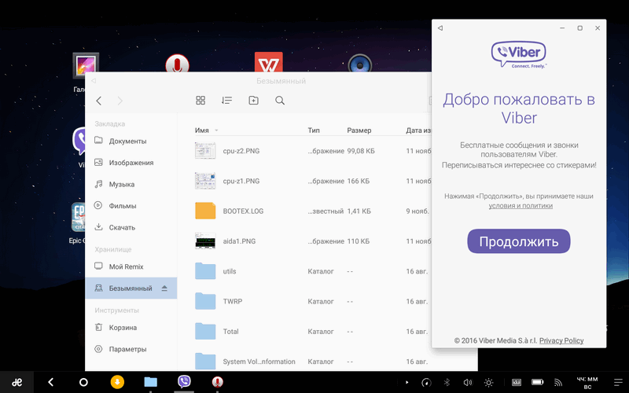Select the cpu-z1.PNG thumbnail
The width and height of the screenshot is (629, 393).
coord(205,181)
